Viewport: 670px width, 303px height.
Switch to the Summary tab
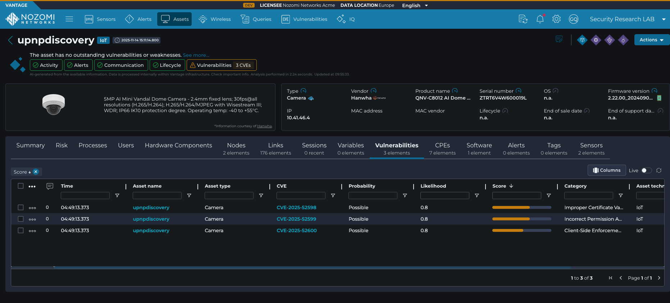(31, 145)
